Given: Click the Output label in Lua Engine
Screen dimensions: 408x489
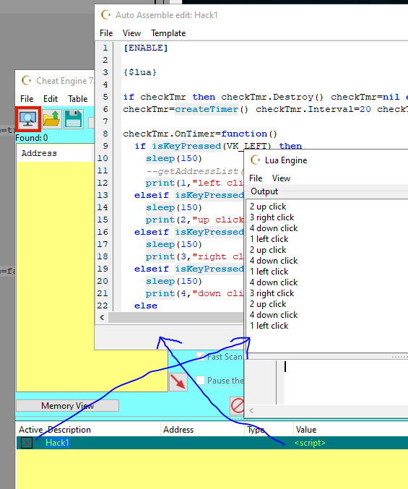Looking at the screenshot, I should coord(264,191).
